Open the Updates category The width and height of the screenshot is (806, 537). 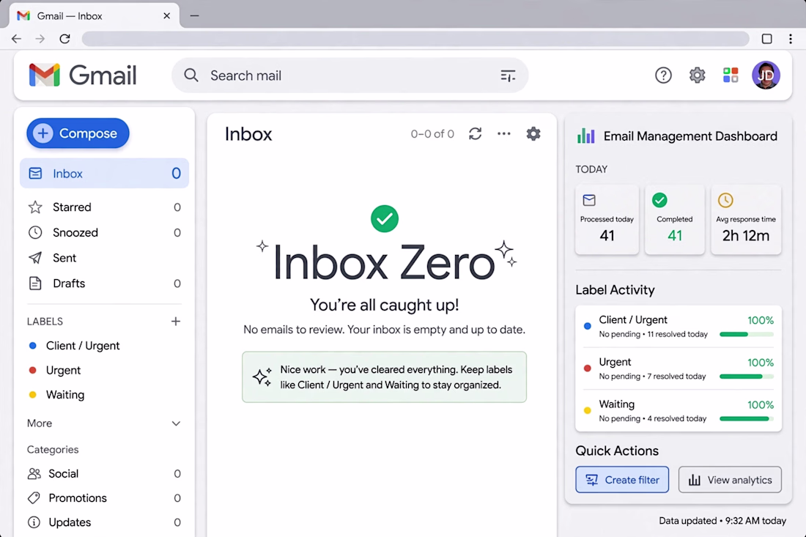click(104, 522)
